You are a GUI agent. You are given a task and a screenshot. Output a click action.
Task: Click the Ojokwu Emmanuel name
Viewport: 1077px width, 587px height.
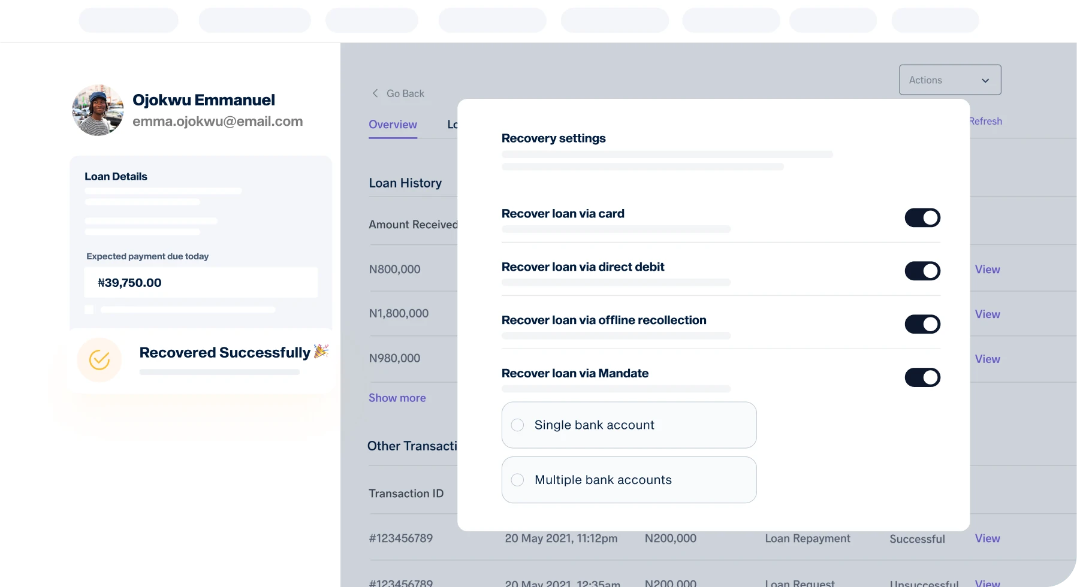tap(204, 100)
